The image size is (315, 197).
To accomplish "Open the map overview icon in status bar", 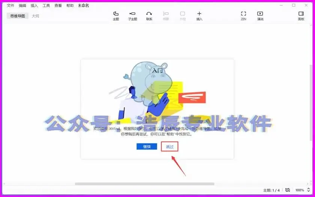I will tap(288, 190).
